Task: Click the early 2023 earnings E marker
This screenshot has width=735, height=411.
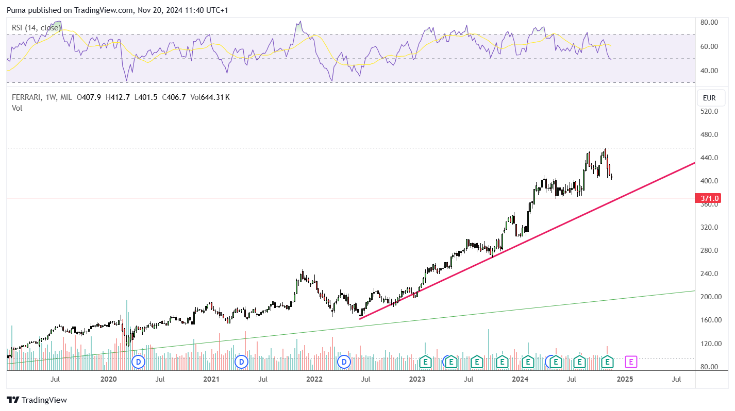Action: tap(425, 362)
